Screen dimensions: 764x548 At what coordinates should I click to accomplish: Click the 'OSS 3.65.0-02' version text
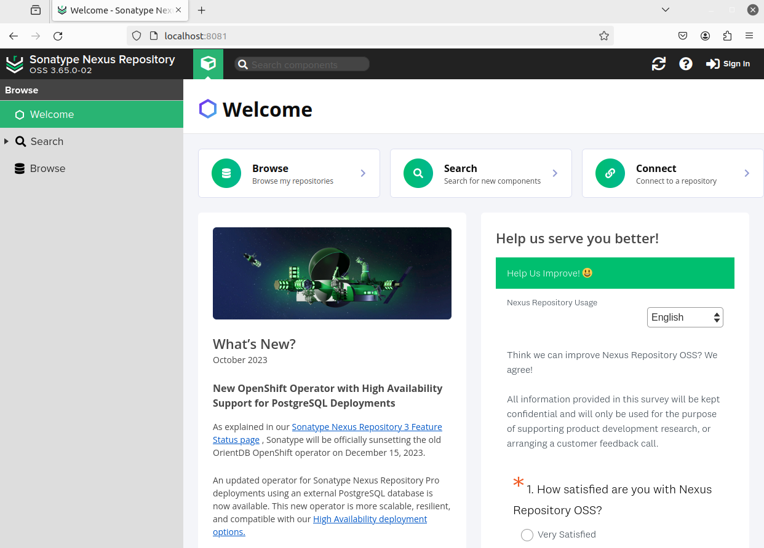[x=61, y=71]
